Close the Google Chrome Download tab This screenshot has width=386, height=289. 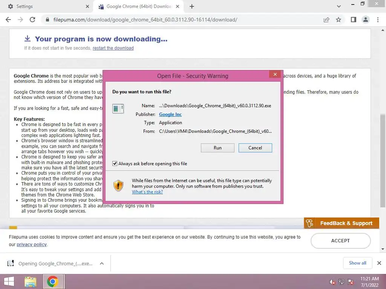point(178,6)
